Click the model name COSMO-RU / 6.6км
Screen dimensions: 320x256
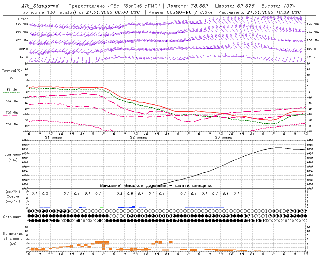189,12
